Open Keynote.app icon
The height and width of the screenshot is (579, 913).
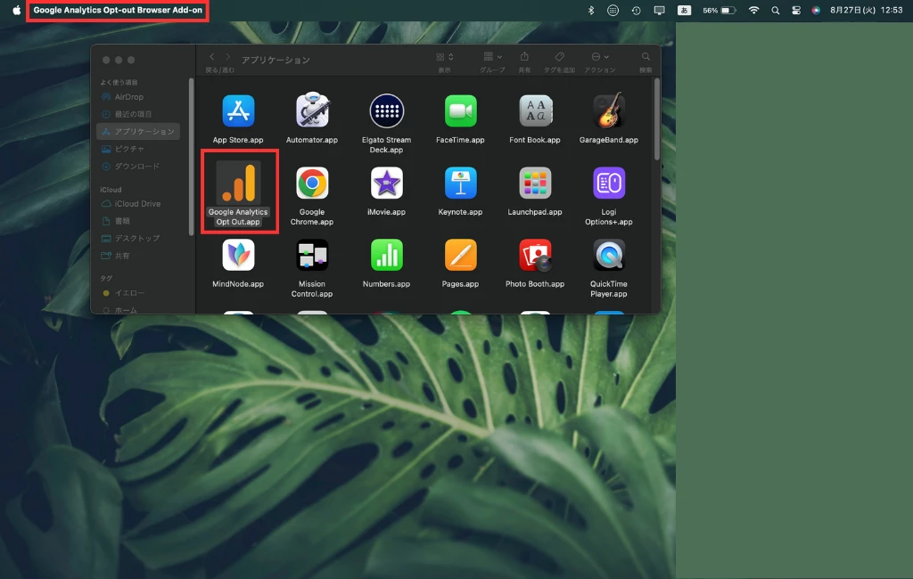click(x=461, y=183)
